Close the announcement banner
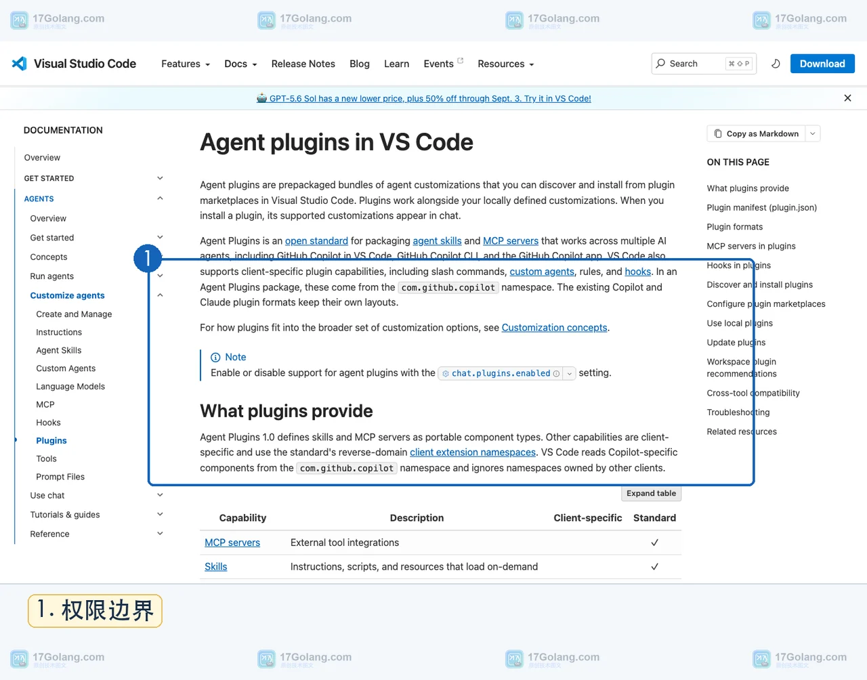The height and width of the screenshot is (680, 867). [x=847, y=98]
